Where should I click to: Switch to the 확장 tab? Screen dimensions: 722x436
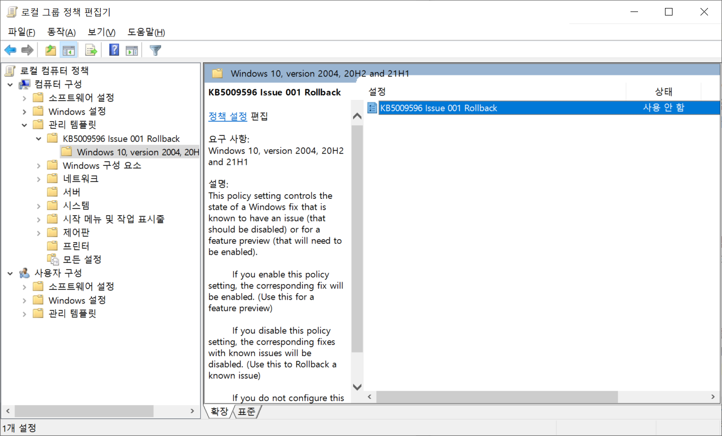coord(219,412)
